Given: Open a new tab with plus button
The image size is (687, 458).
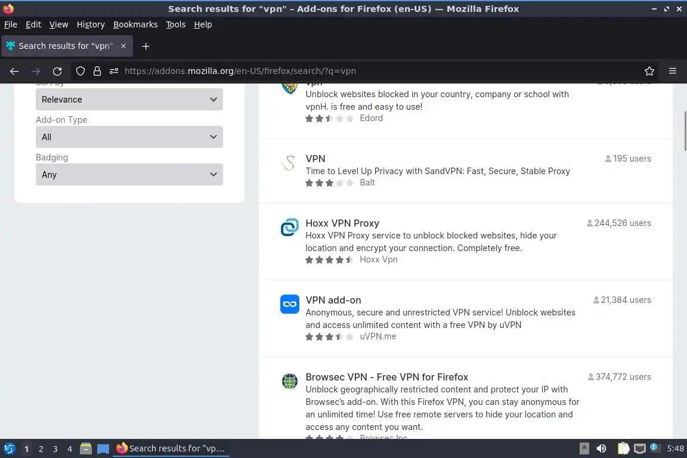Looking at the screenshot, I should point(146,47).
